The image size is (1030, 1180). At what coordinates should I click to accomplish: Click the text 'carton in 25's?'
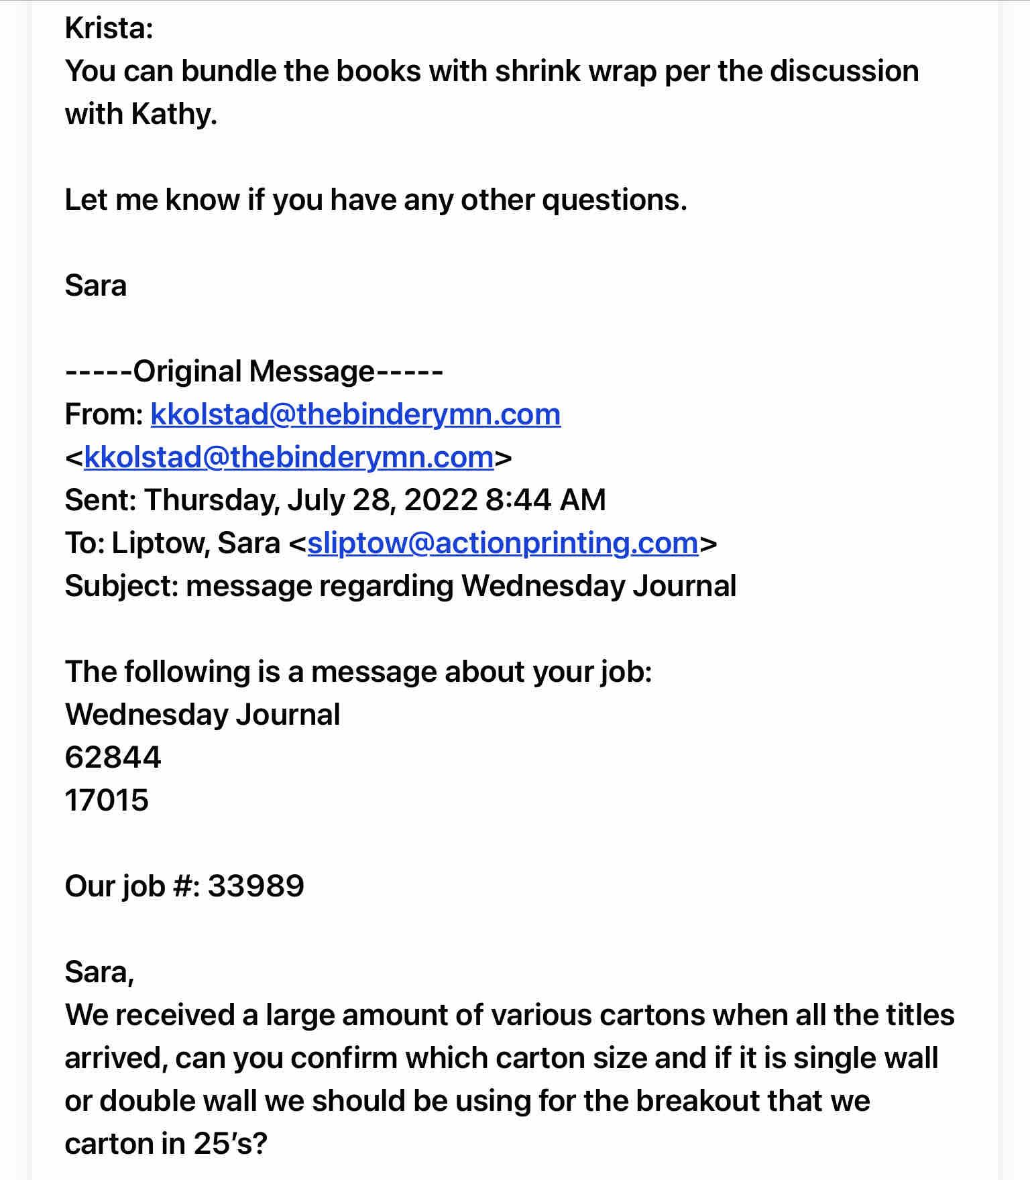point(166,1144)
